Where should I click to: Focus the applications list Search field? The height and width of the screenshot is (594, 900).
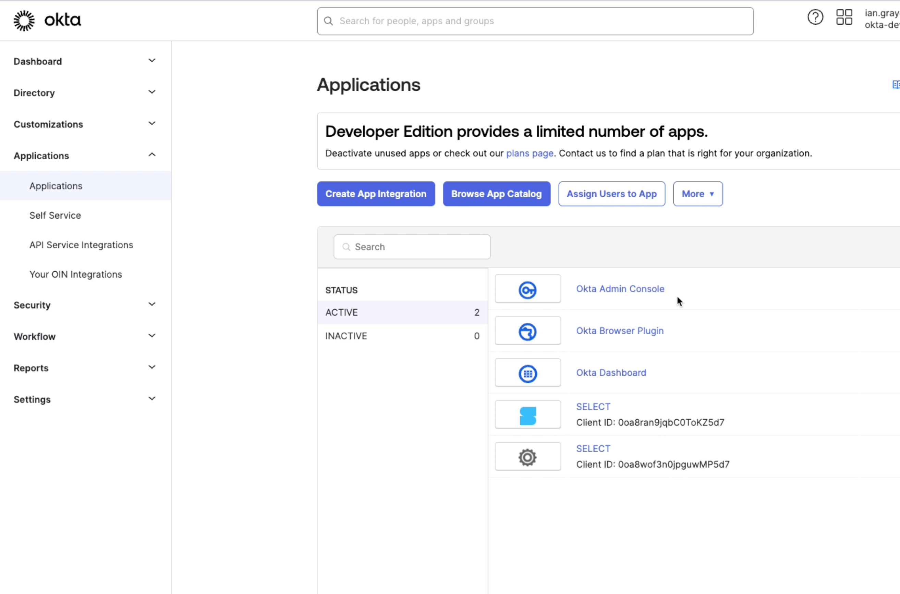tap(412, 247)
